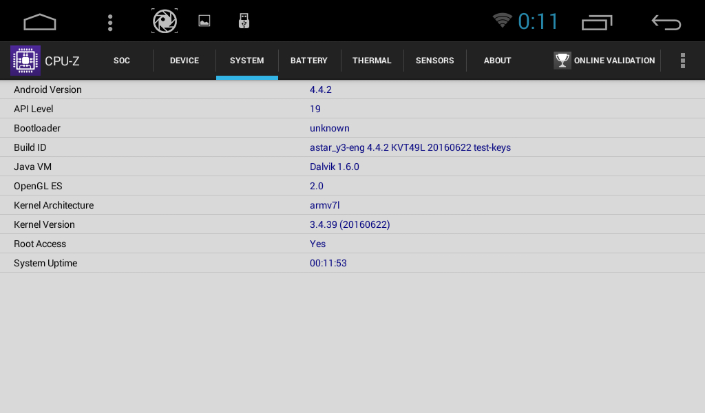Tap the Android home button
Viewport: 705px width, 413px height.
click(x=40, y=22)
